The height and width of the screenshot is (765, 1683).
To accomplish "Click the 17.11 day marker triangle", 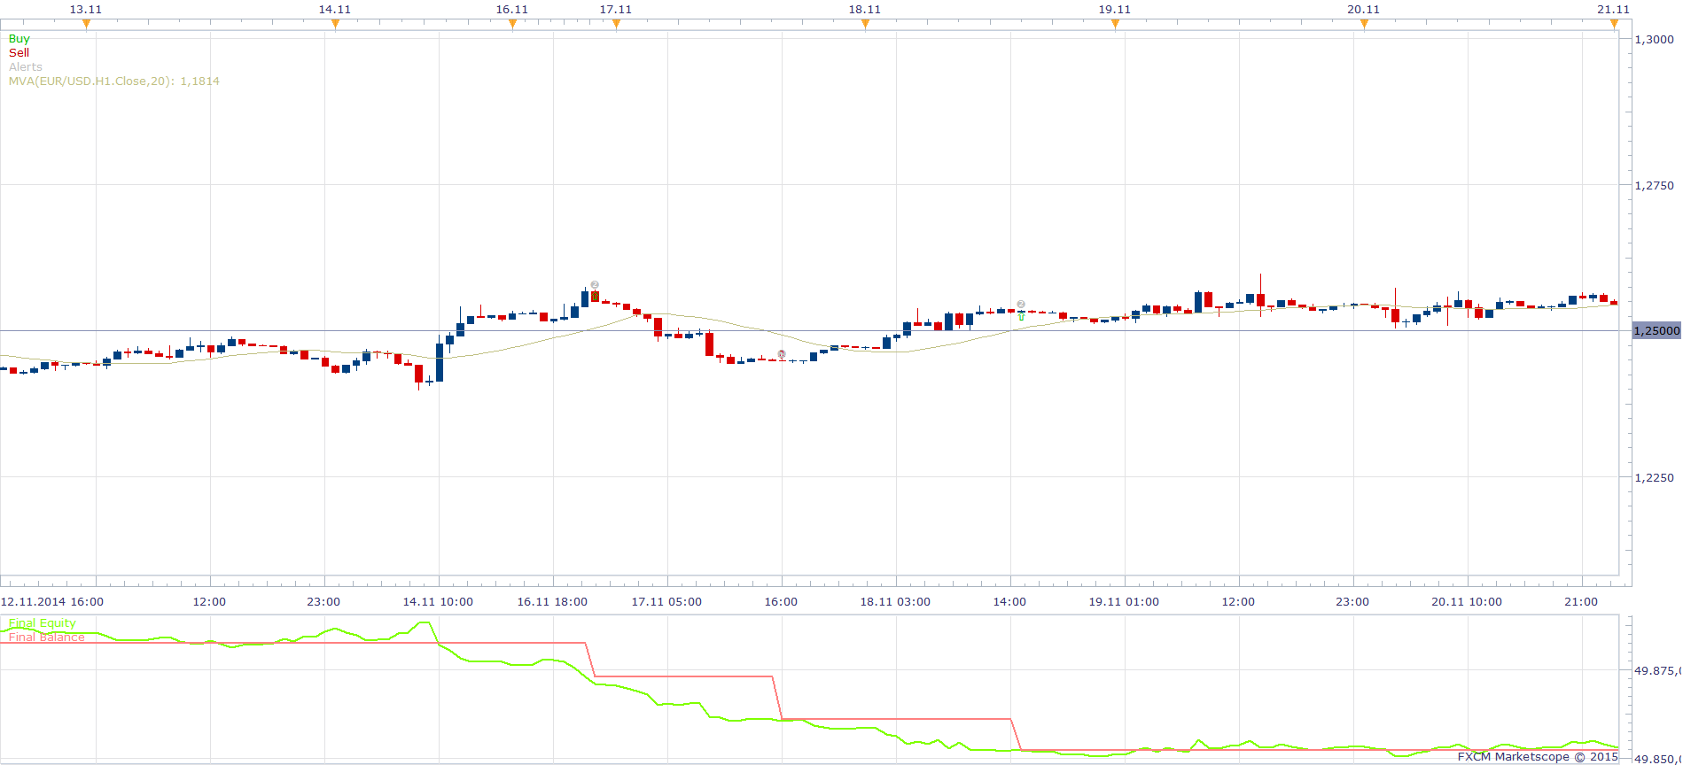I will [x=616, y=24].
